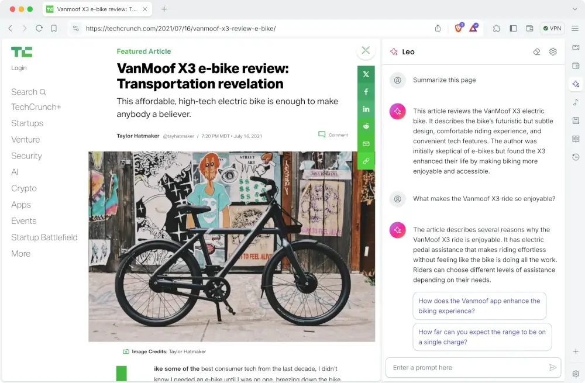Click the Brave Shields lion icon

tap(459, 28)
